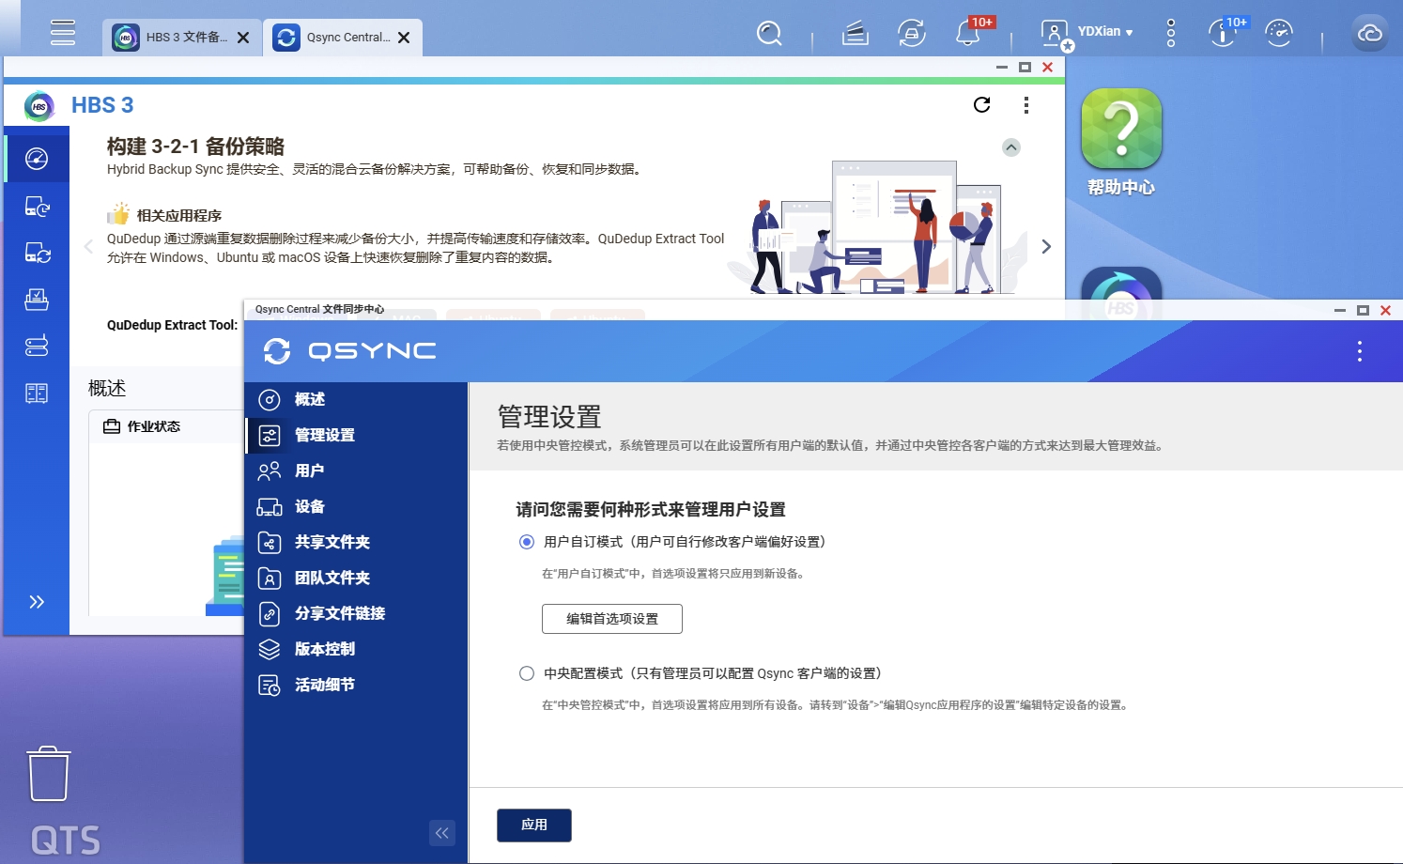Click the 作业状态 briefcase icon in HBS 3
Image resolution: width=1403 pixels, height=864 pixels.
pos(112,426)
